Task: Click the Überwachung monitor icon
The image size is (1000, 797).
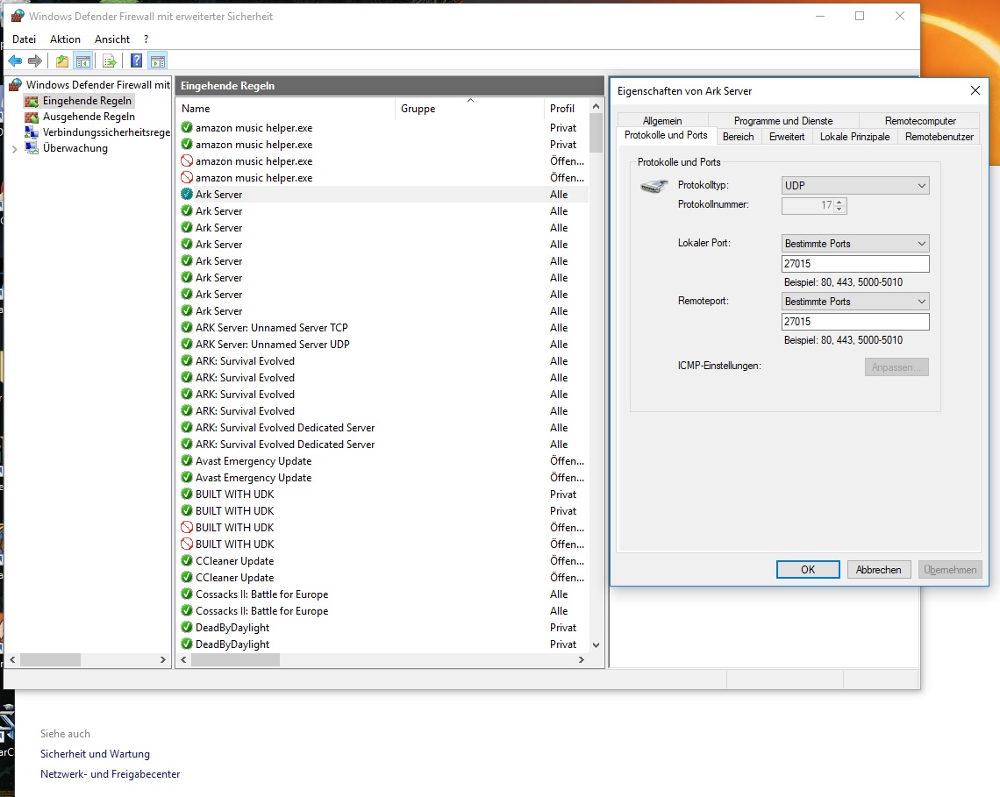Action: 32,148
